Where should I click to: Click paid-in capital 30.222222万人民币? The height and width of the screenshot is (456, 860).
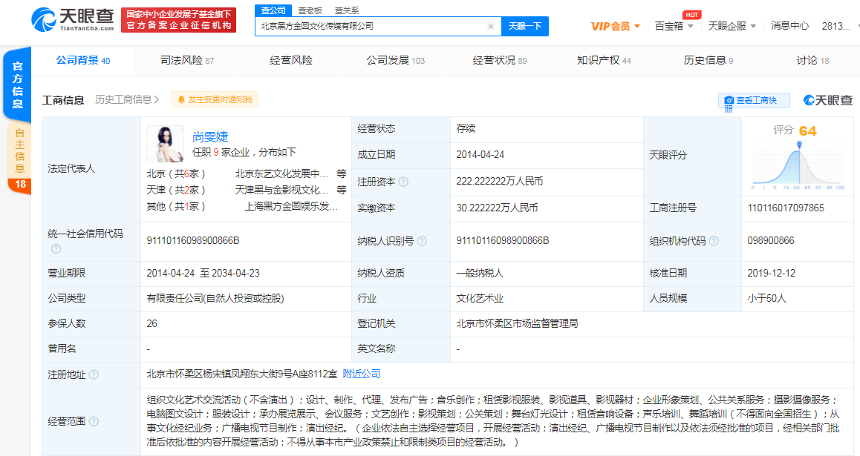click(x=497, y=208)
